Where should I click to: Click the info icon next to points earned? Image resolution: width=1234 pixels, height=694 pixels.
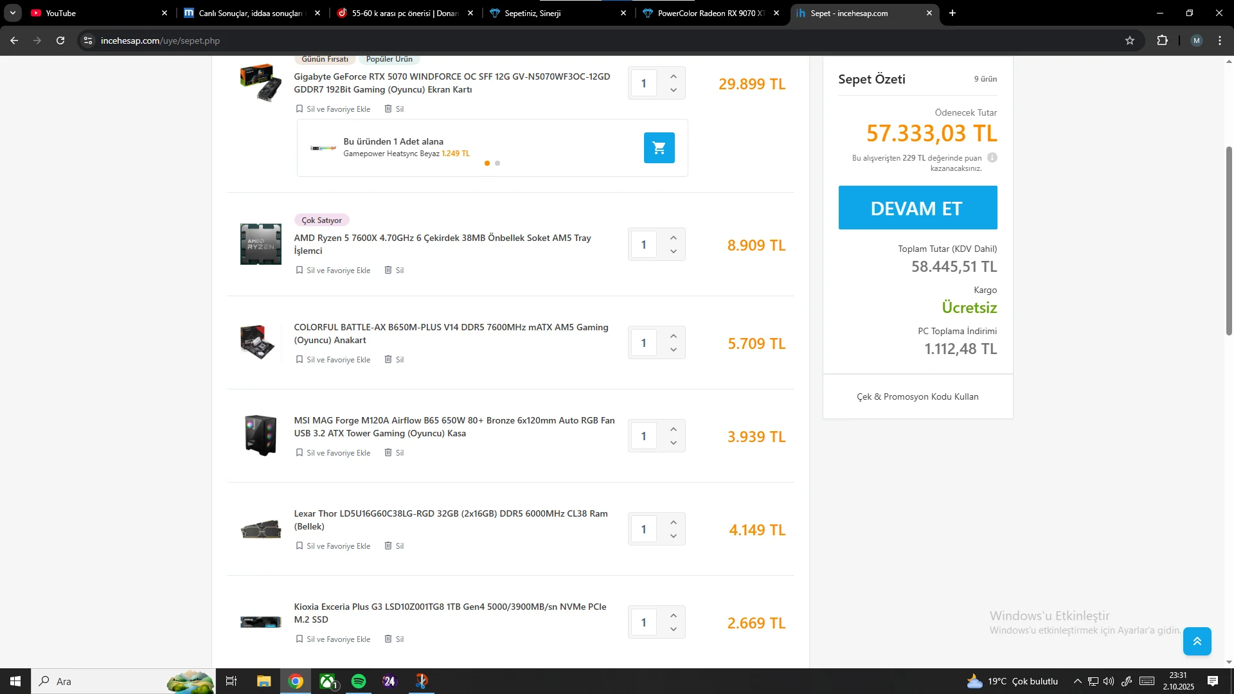pos(992,157)
